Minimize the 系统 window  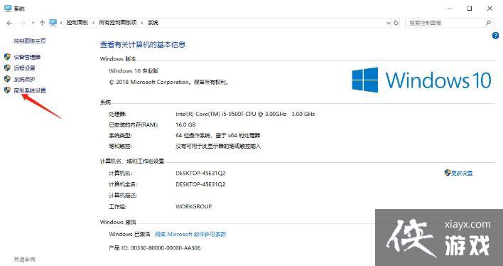pyautogui.click(x=450, y=9)
